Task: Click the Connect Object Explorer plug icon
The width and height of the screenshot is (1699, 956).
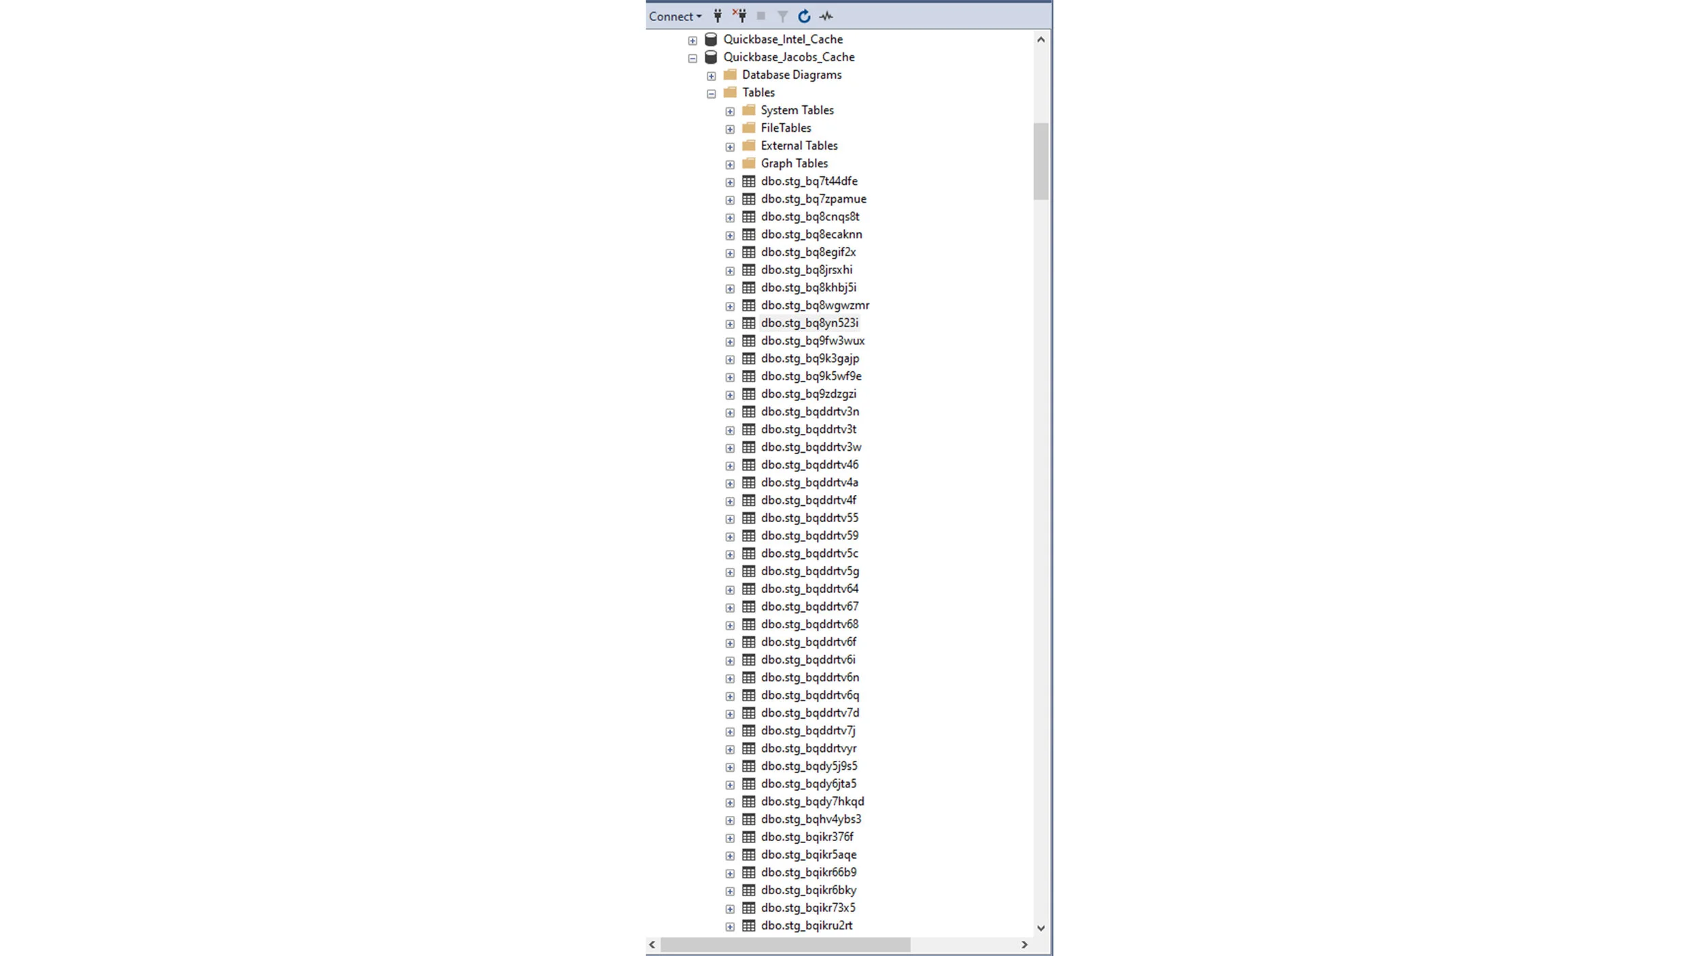Action: tap(718, 16)
